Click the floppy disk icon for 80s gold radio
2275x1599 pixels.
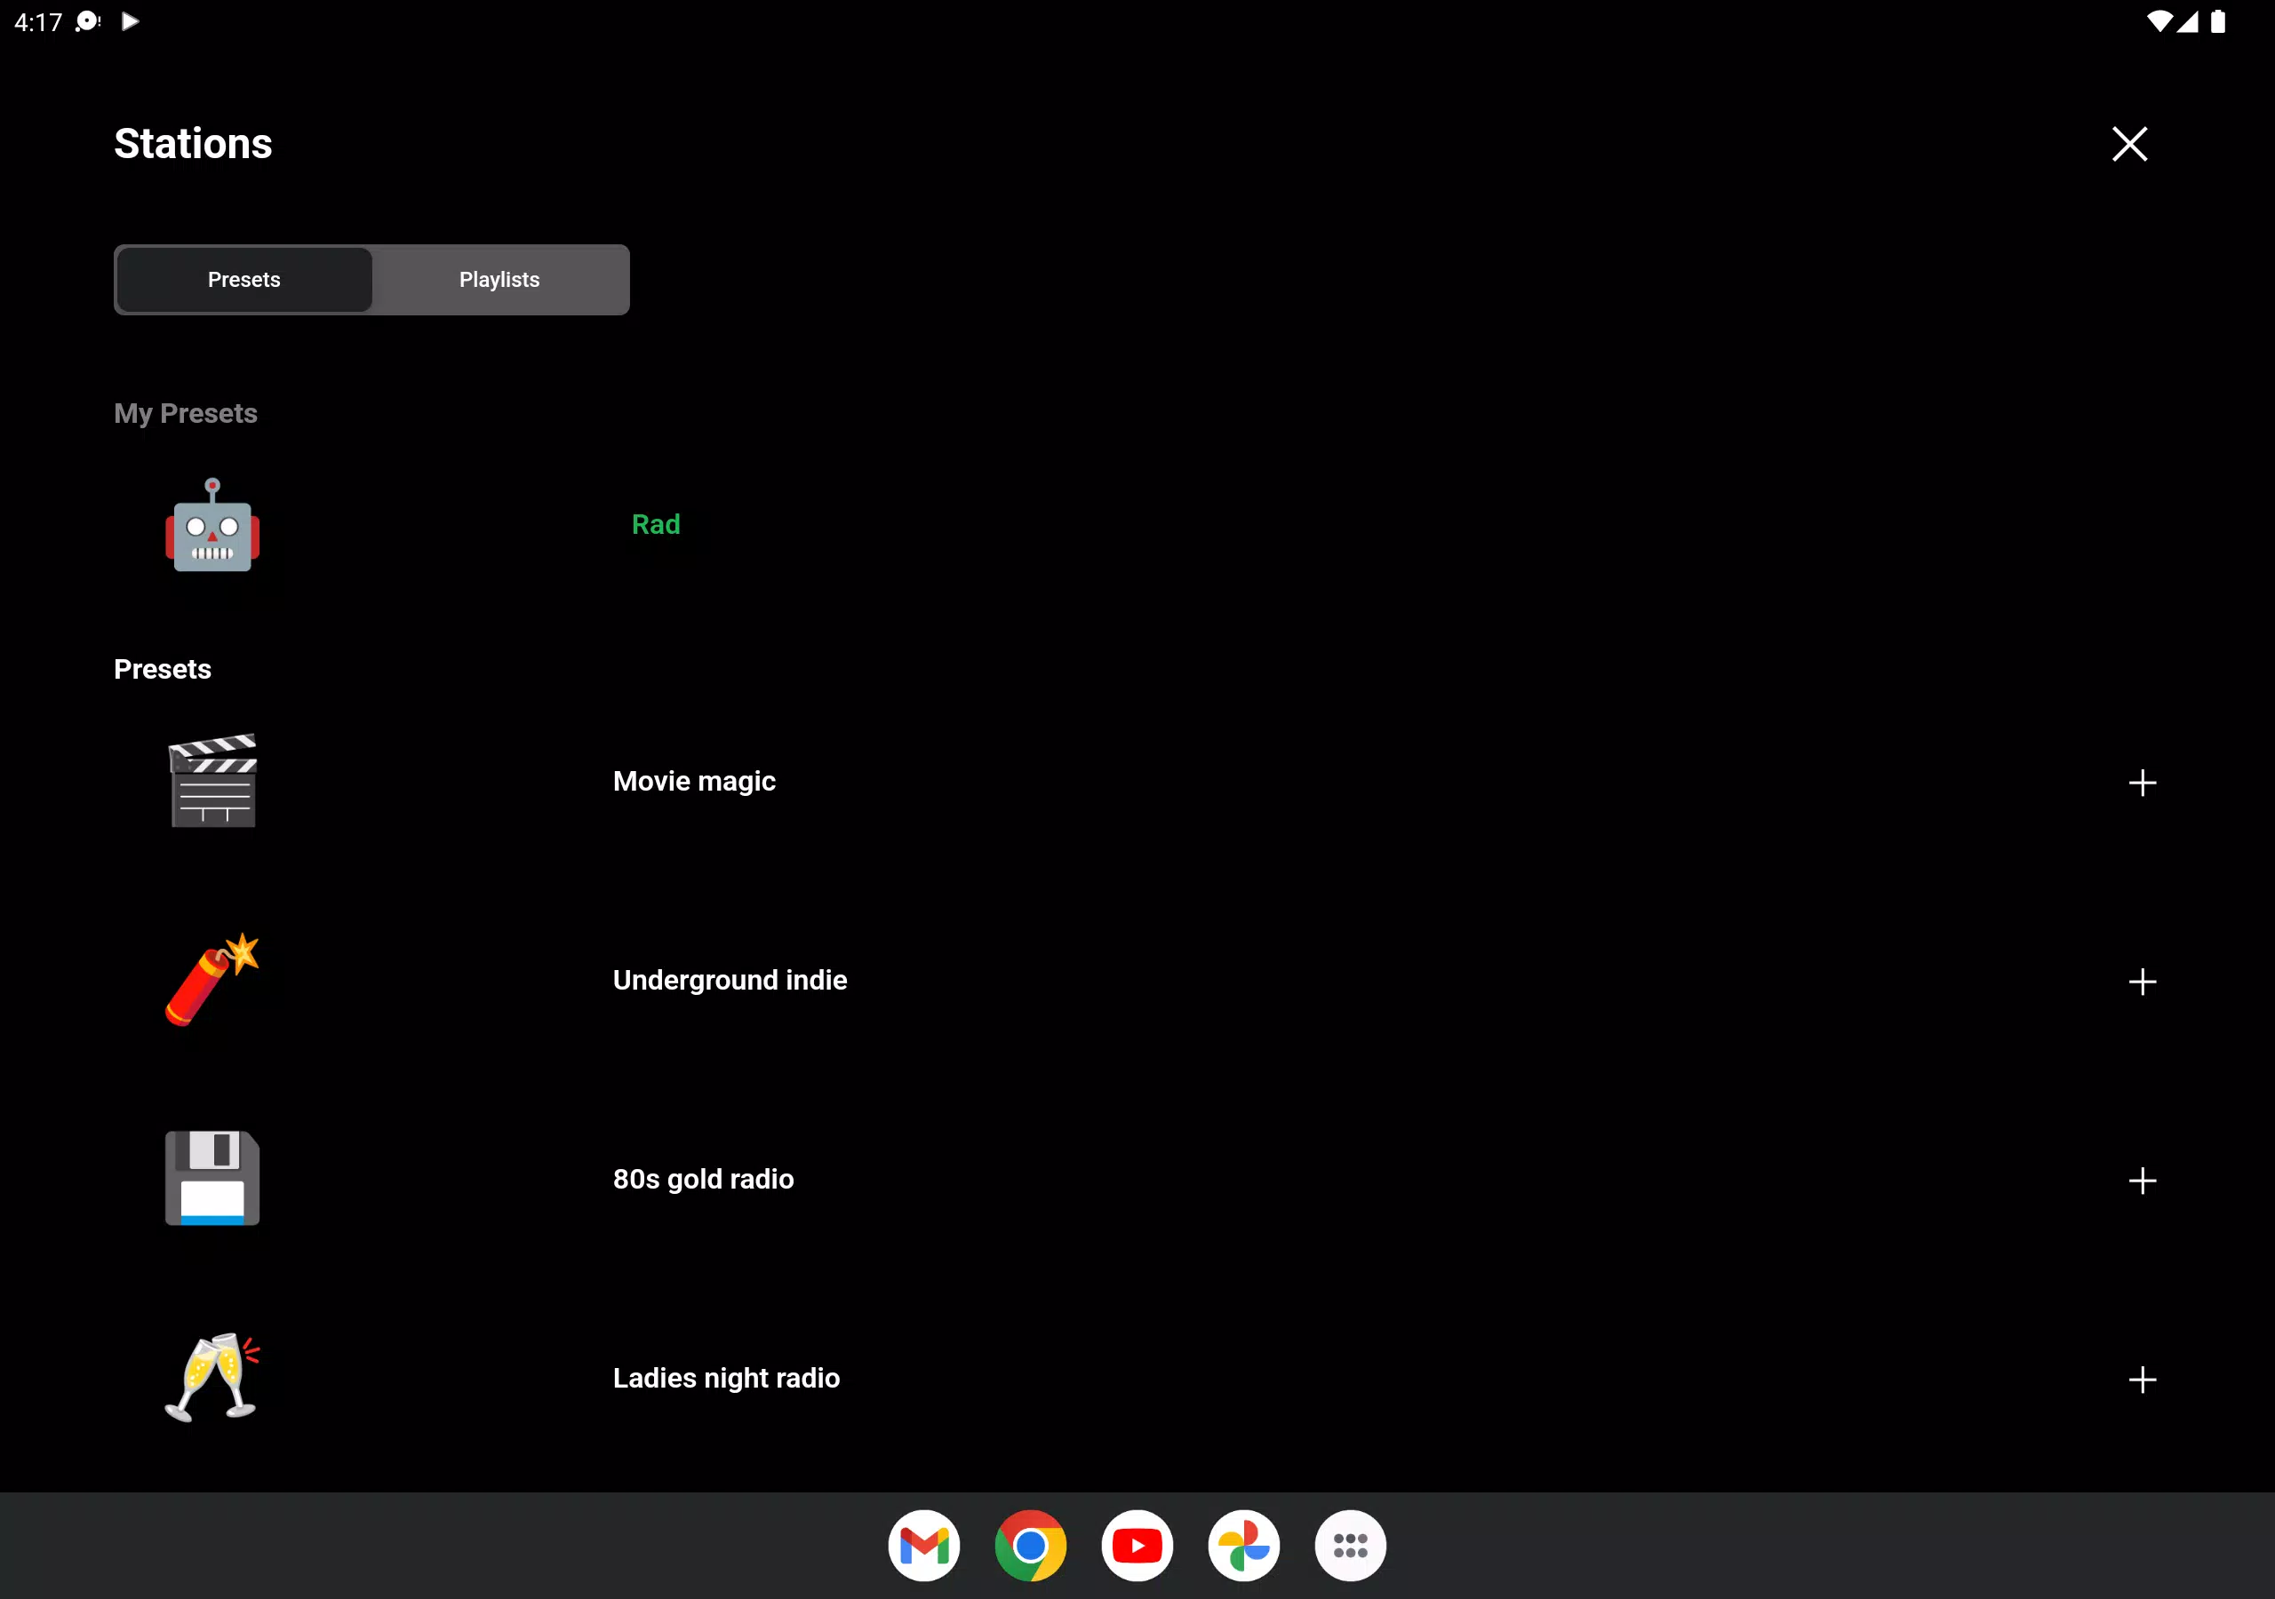point(212,1179)
